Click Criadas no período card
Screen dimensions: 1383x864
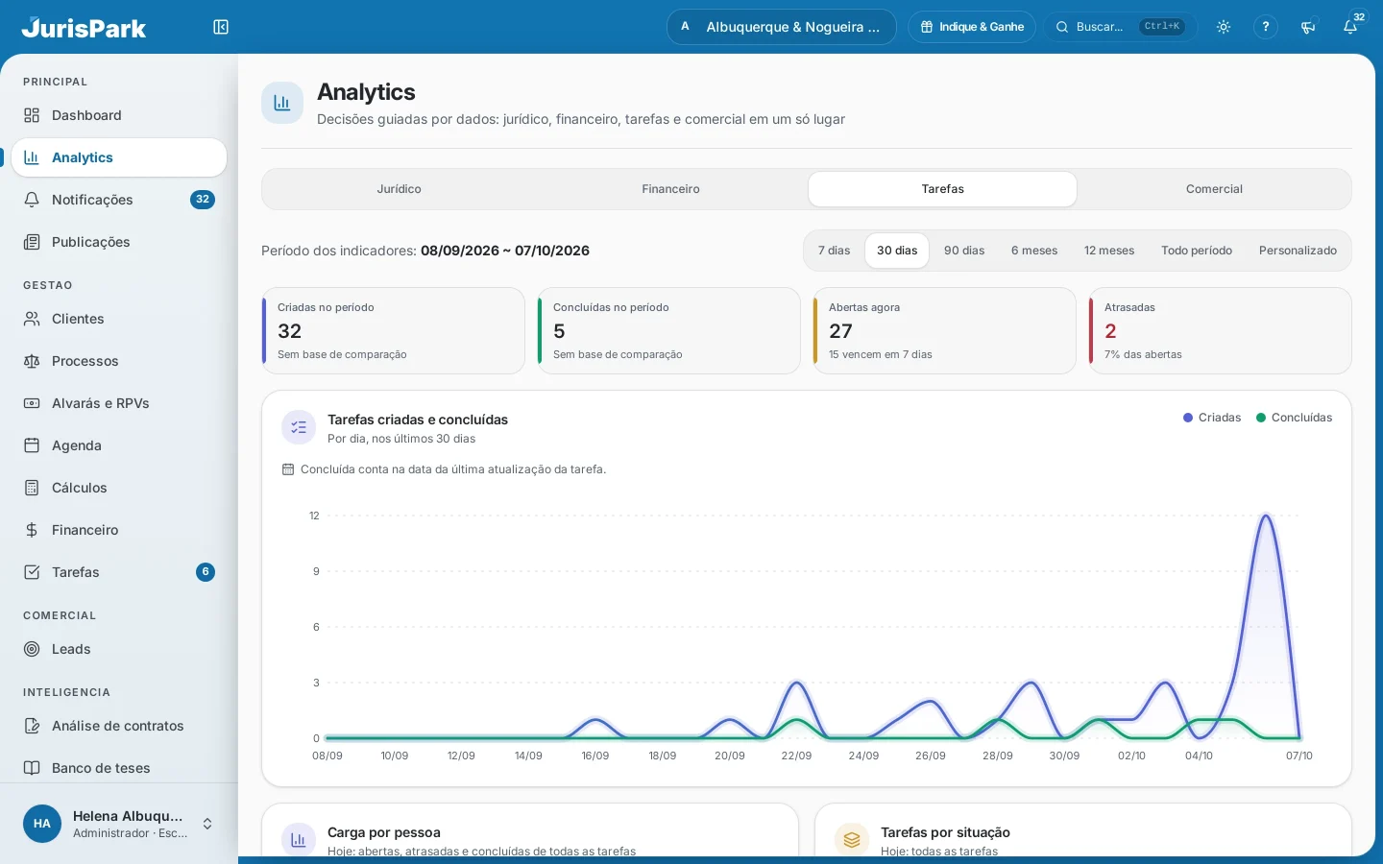pos(394,331)
